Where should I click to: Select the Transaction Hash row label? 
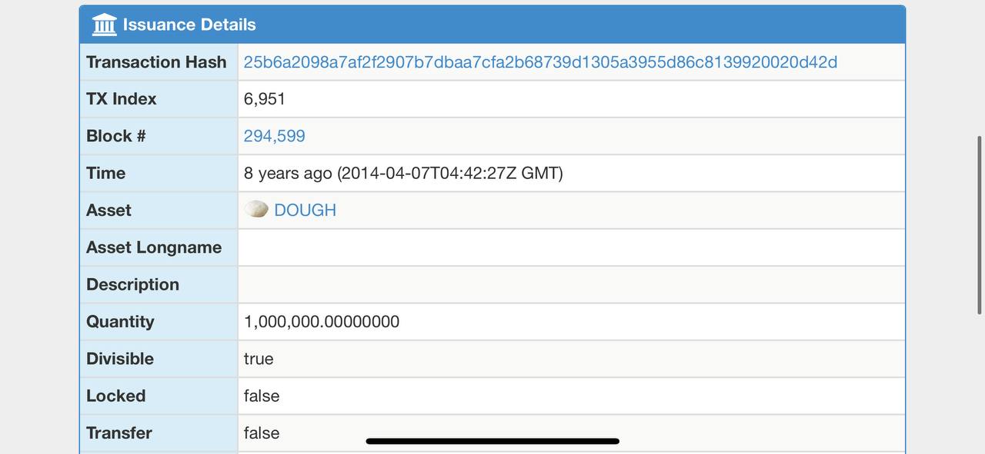coord(156,62)
